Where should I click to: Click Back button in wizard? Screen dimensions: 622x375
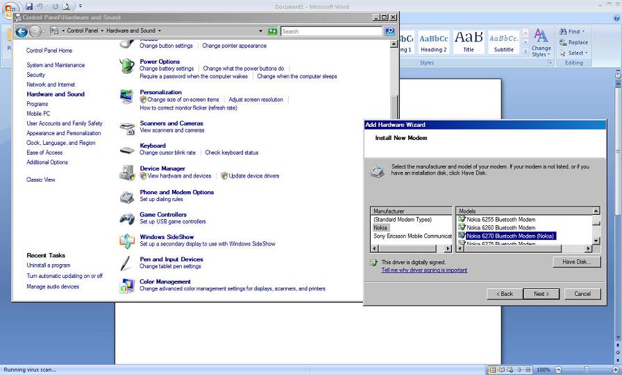[x=505, y=294]
